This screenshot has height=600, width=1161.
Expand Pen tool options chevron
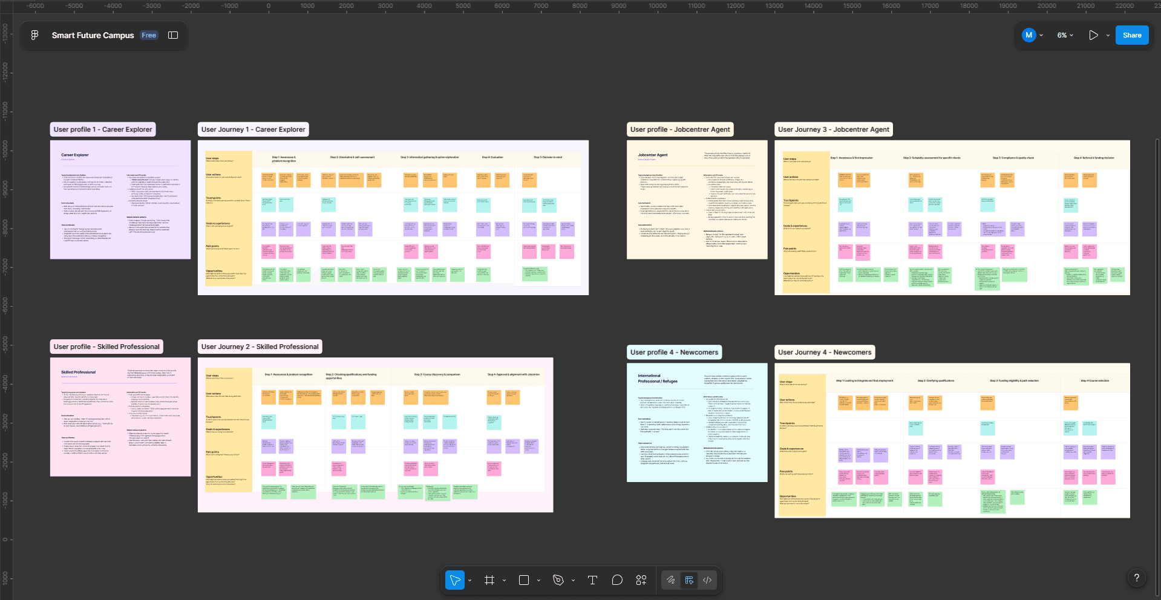tap(573, 580)
